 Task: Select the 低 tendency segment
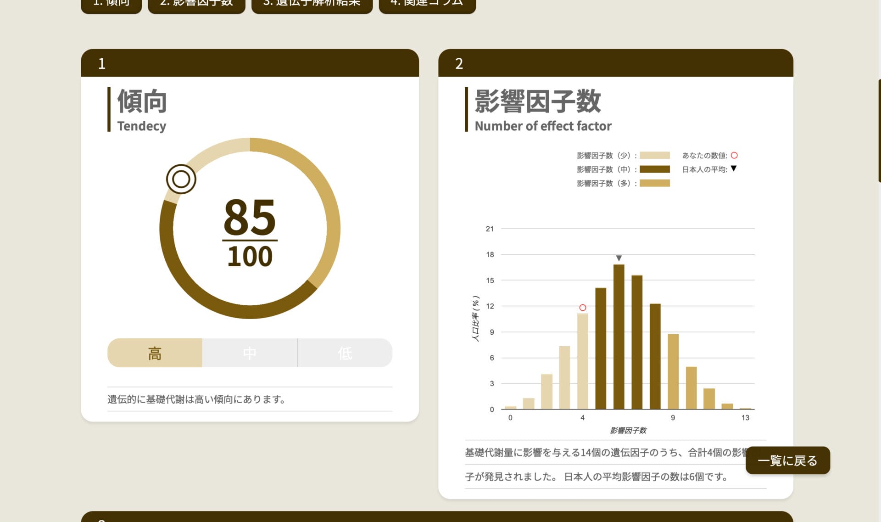345,353
